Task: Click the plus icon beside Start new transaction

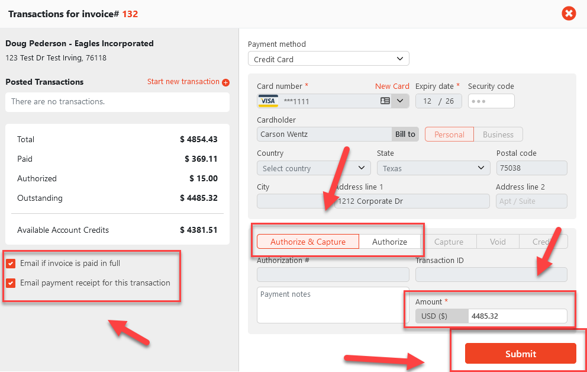Action: coord(225,82)
